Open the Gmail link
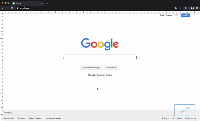 tap(162, 15)
